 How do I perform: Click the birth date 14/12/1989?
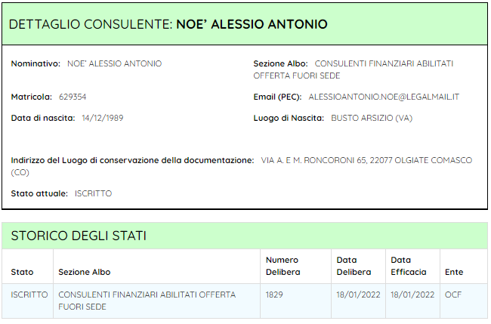pos(103,118)
